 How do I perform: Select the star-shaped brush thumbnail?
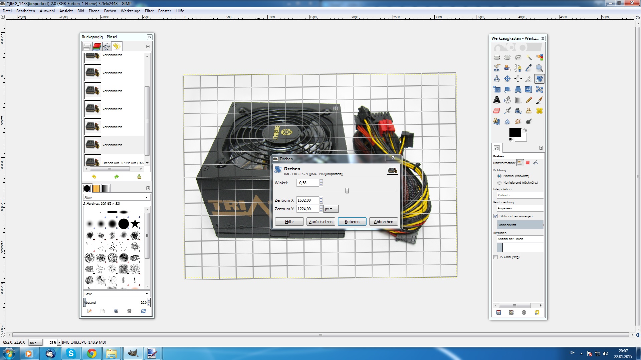pyautogui.click(x=135, y=223)
